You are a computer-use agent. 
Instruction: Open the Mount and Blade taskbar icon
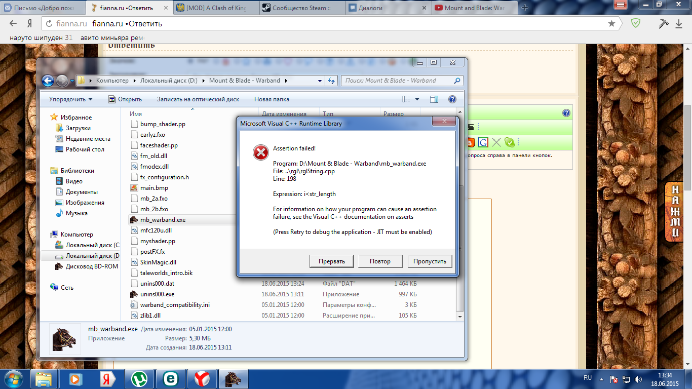[x=233, y=379]
